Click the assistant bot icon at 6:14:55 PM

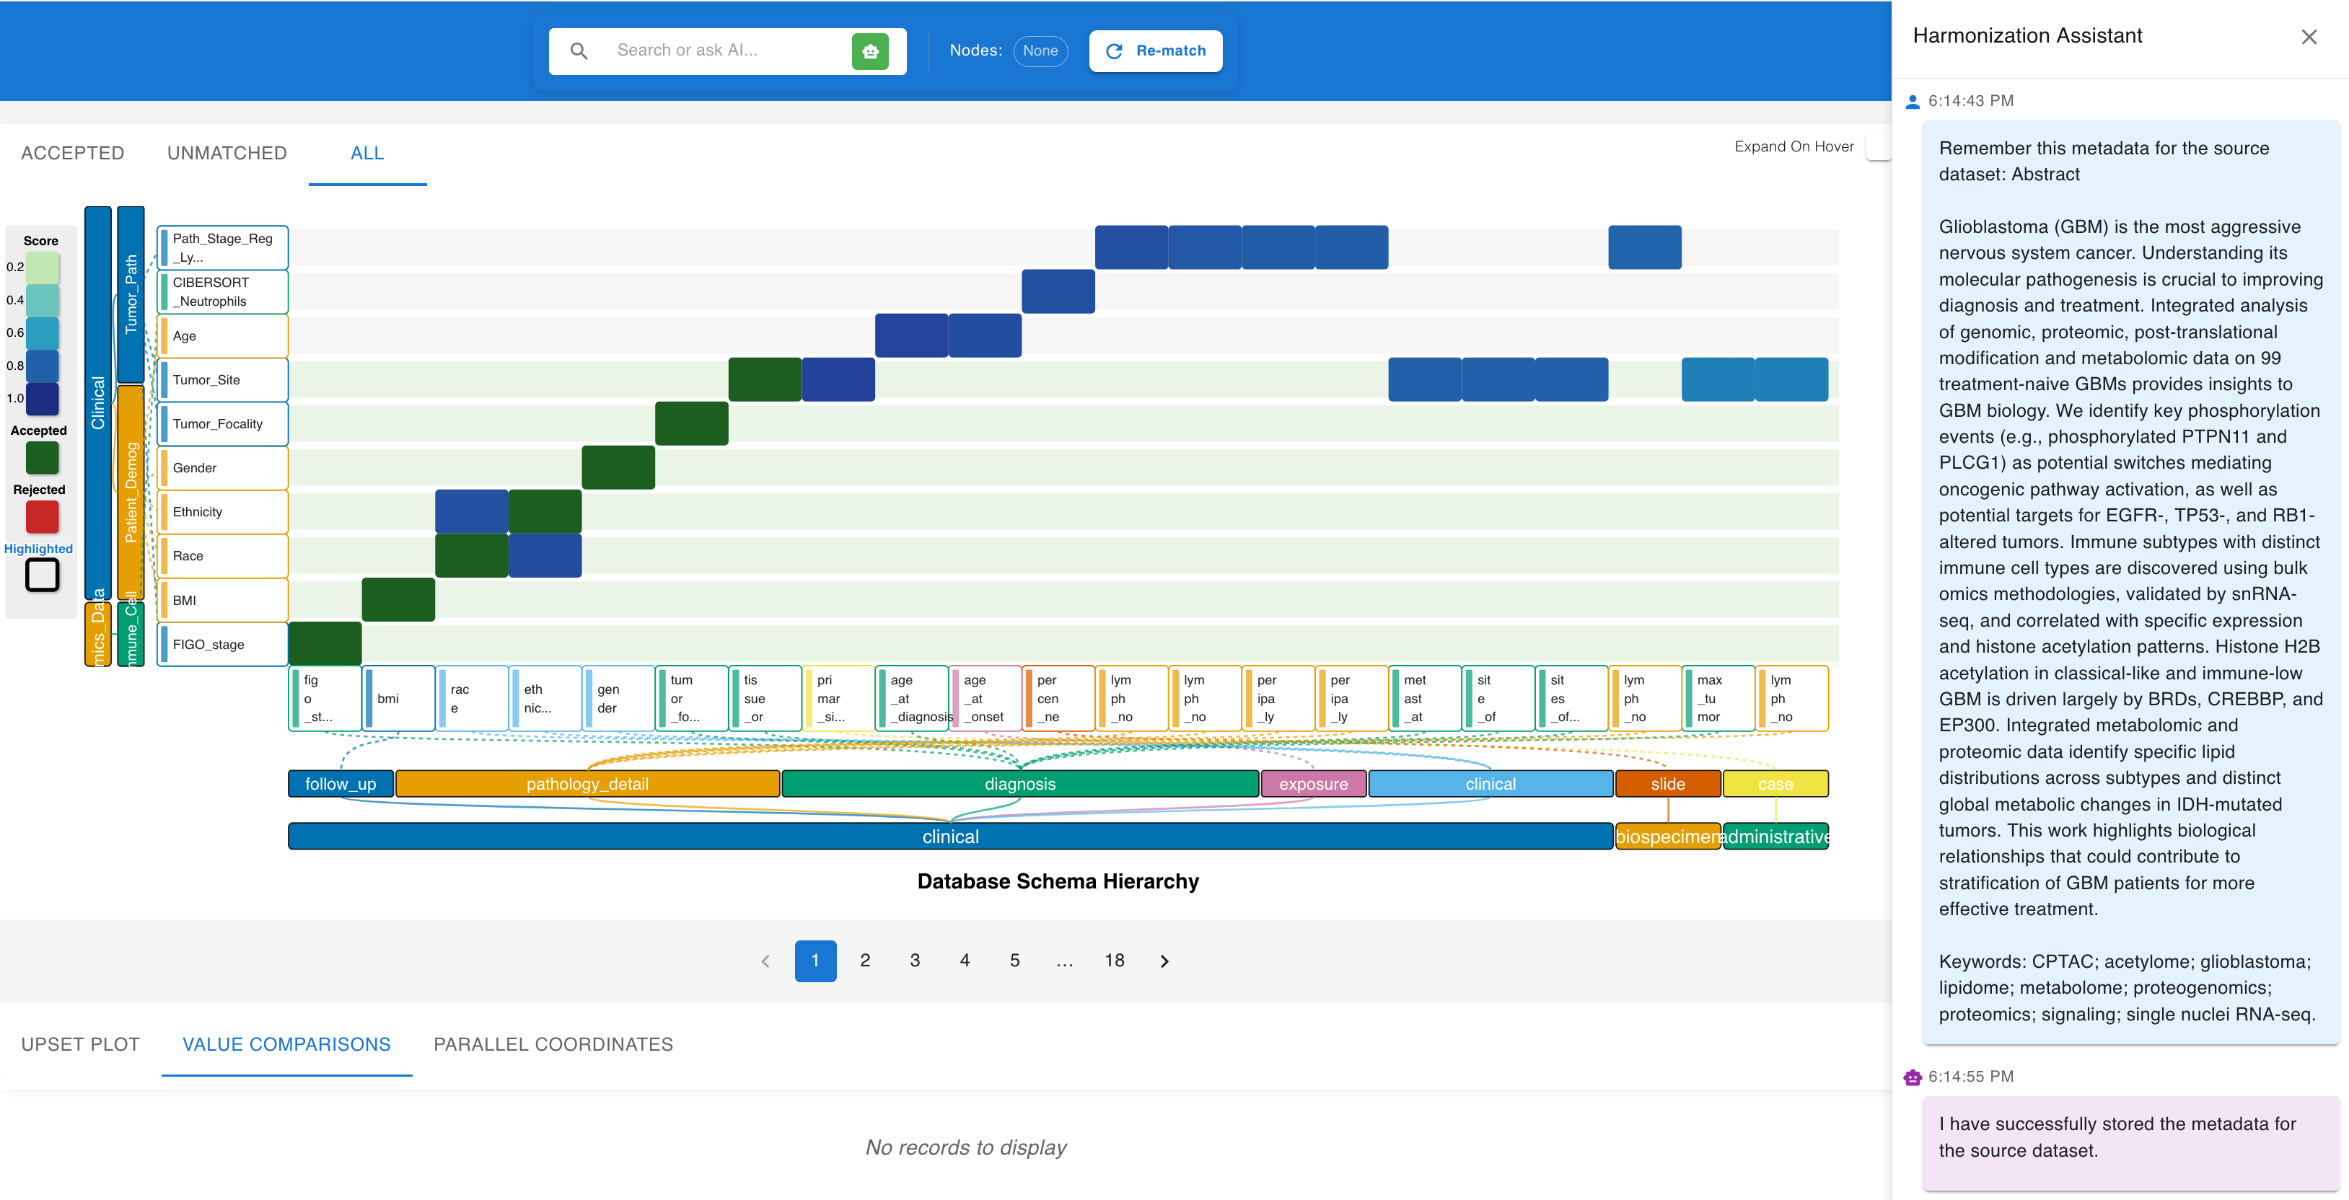[1913, 1077]
